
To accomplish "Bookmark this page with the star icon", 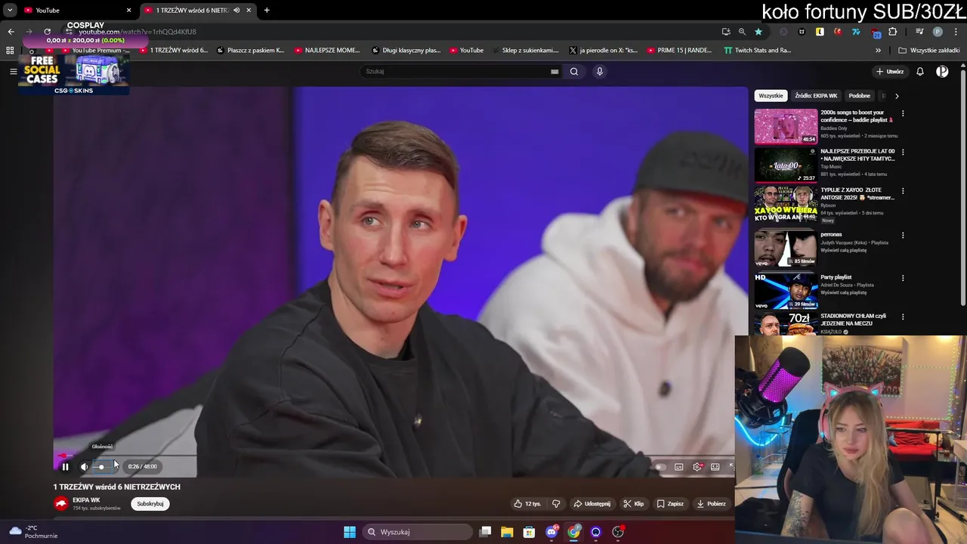I will [758, 32].
